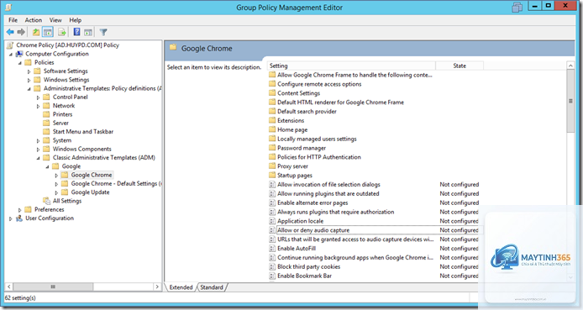Select Locally managed users settings folder
This screenshot has width=583, height=310.
317,139
